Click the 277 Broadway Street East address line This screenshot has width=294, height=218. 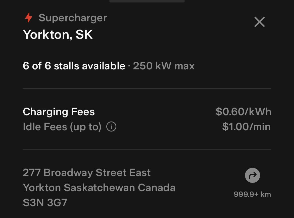(87, 173)
